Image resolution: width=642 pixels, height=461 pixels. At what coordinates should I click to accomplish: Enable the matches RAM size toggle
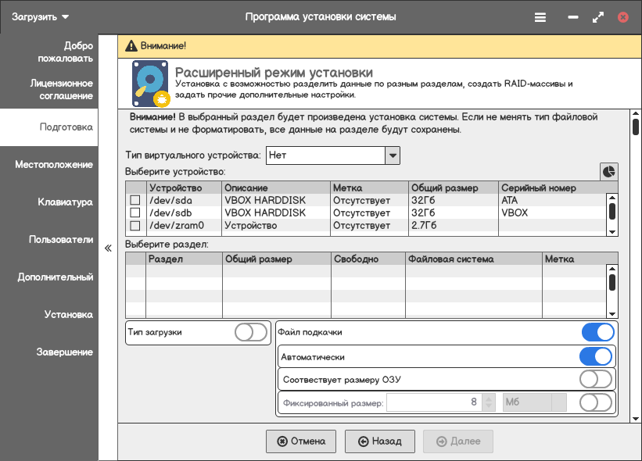[x=595, y=380]
